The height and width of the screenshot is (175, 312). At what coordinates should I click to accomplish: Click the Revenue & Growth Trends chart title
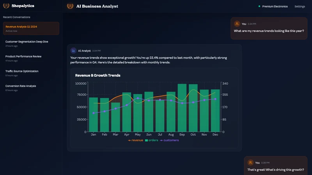pyautogui.click(x=98, y=75)
